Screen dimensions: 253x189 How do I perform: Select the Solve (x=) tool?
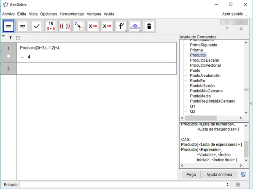click(x=93, y=26)
